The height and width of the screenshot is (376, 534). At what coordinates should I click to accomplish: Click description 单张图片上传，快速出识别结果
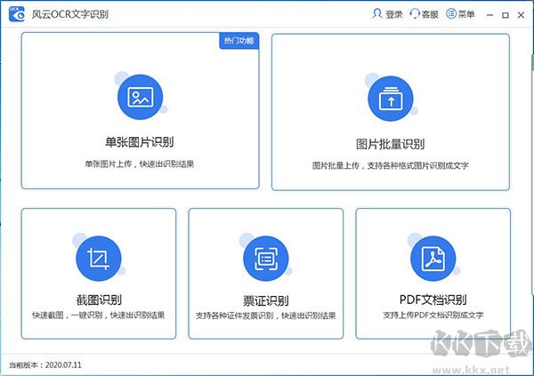pyautogui.click(x=140, y=164)
